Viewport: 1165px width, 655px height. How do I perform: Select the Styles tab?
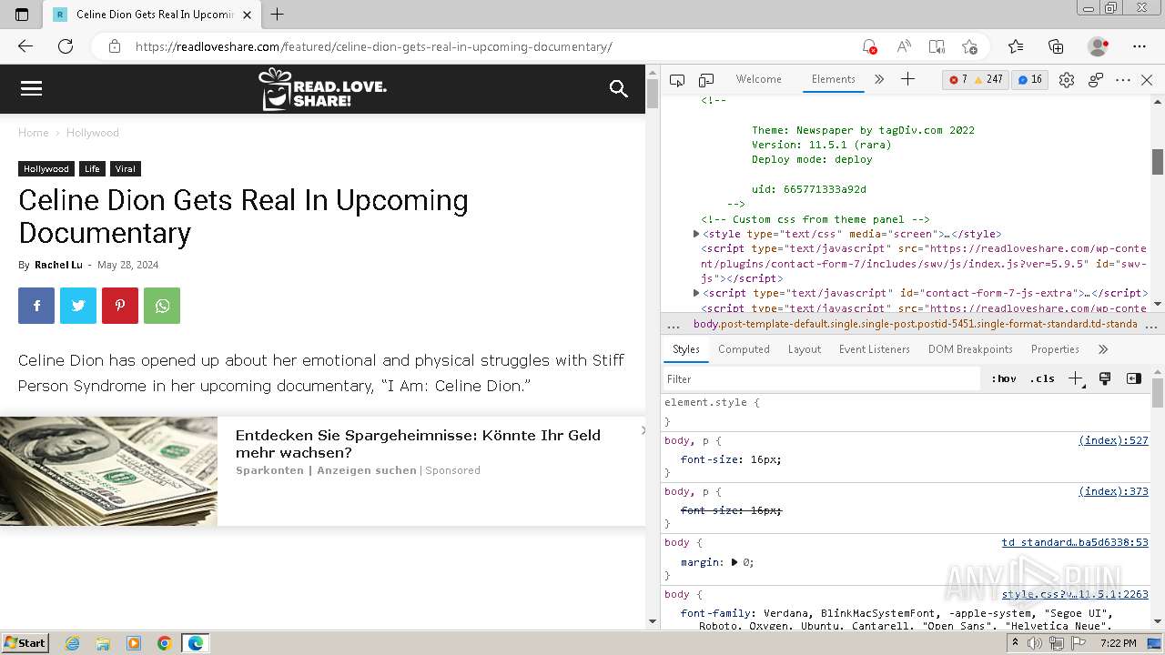point(686,349)
